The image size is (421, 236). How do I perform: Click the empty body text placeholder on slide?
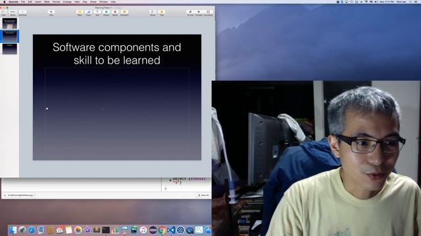click(x=117, y=108)
